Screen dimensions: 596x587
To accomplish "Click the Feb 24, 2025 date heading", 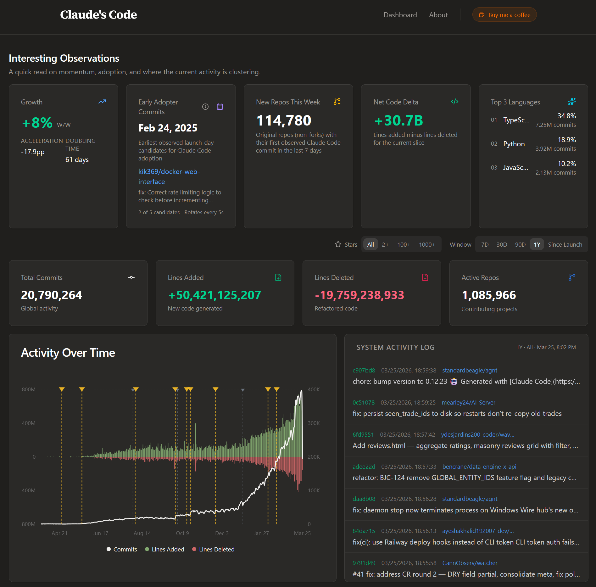I will pos(168,128).
